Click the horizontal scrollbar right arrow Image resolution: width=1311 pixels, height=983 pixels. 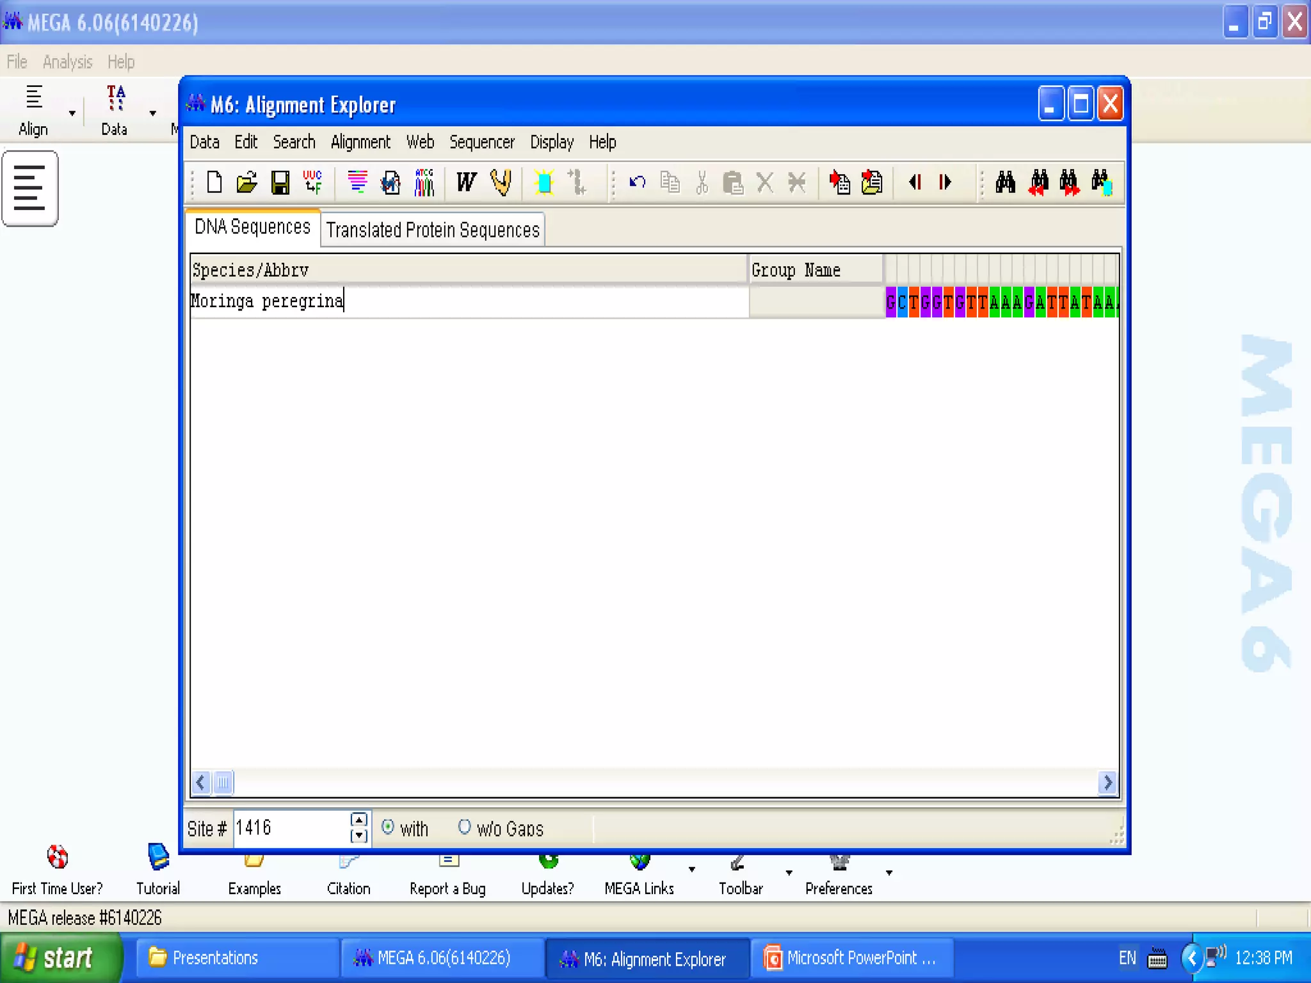click(x=1107, y=782)
